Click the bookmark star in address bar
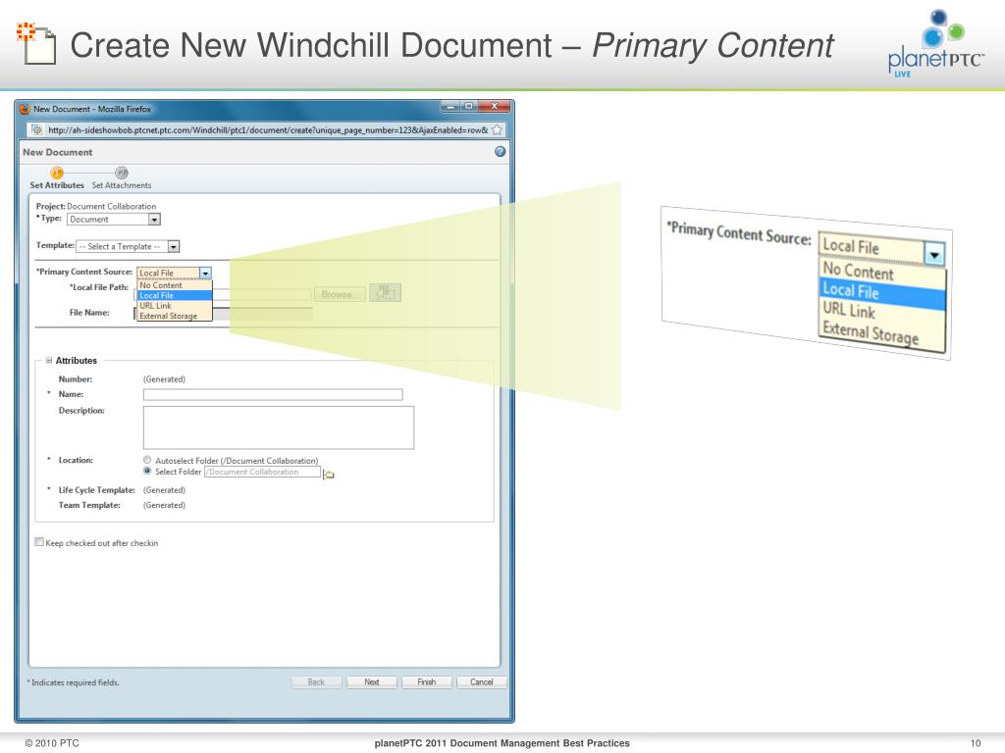 pyautogui.click(x=497, y=130)
